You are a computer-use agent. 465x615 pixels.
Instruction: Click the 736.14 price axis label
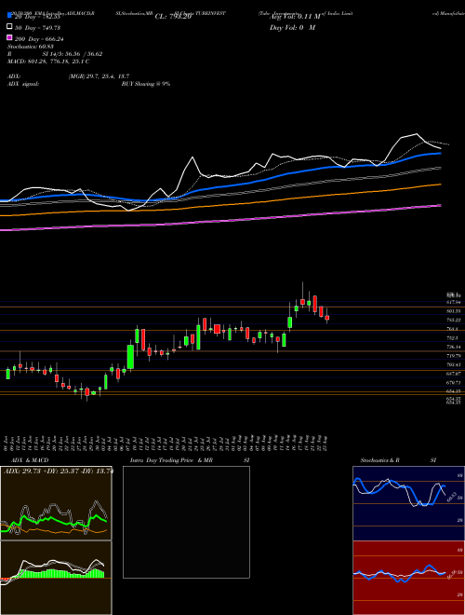[454, 347]
